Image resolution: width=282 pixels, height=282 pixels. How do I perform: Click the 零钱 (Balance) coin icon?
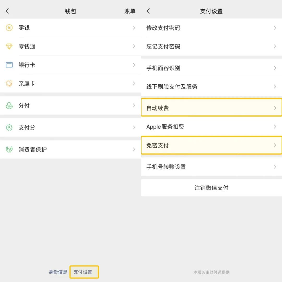pos(9,28)
